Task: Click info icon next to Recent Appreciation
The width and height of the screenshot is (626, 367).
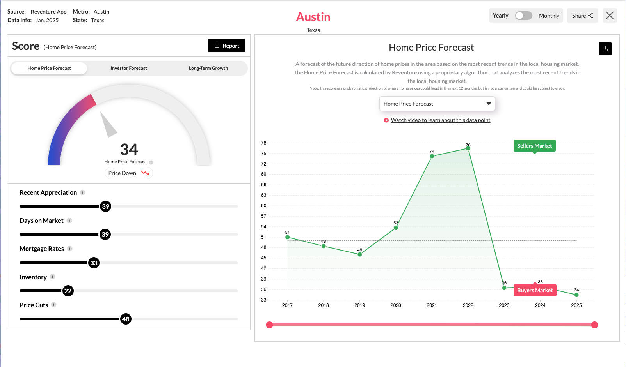Action: click(82, 192)
